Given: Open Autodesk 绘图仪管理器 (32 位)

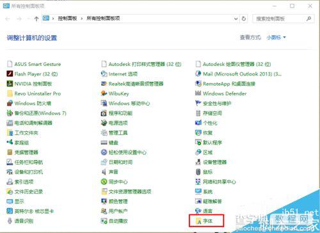Looking at the screenshot, I should 233,64.
